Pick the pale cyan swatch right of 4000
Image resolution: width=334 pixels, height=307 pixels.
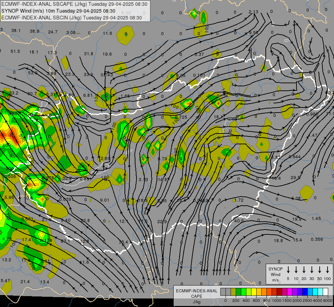point(320,292)
